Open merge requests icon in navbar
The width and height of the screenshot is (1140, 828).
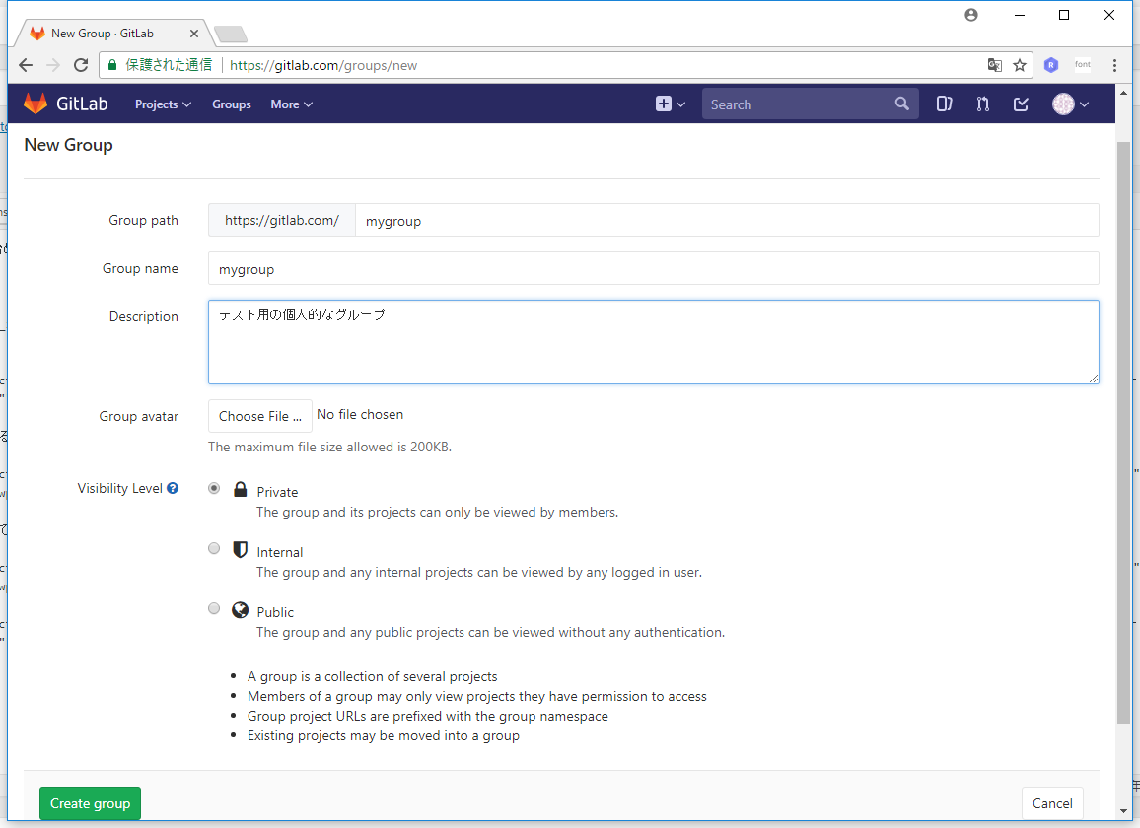pos(982,103)
